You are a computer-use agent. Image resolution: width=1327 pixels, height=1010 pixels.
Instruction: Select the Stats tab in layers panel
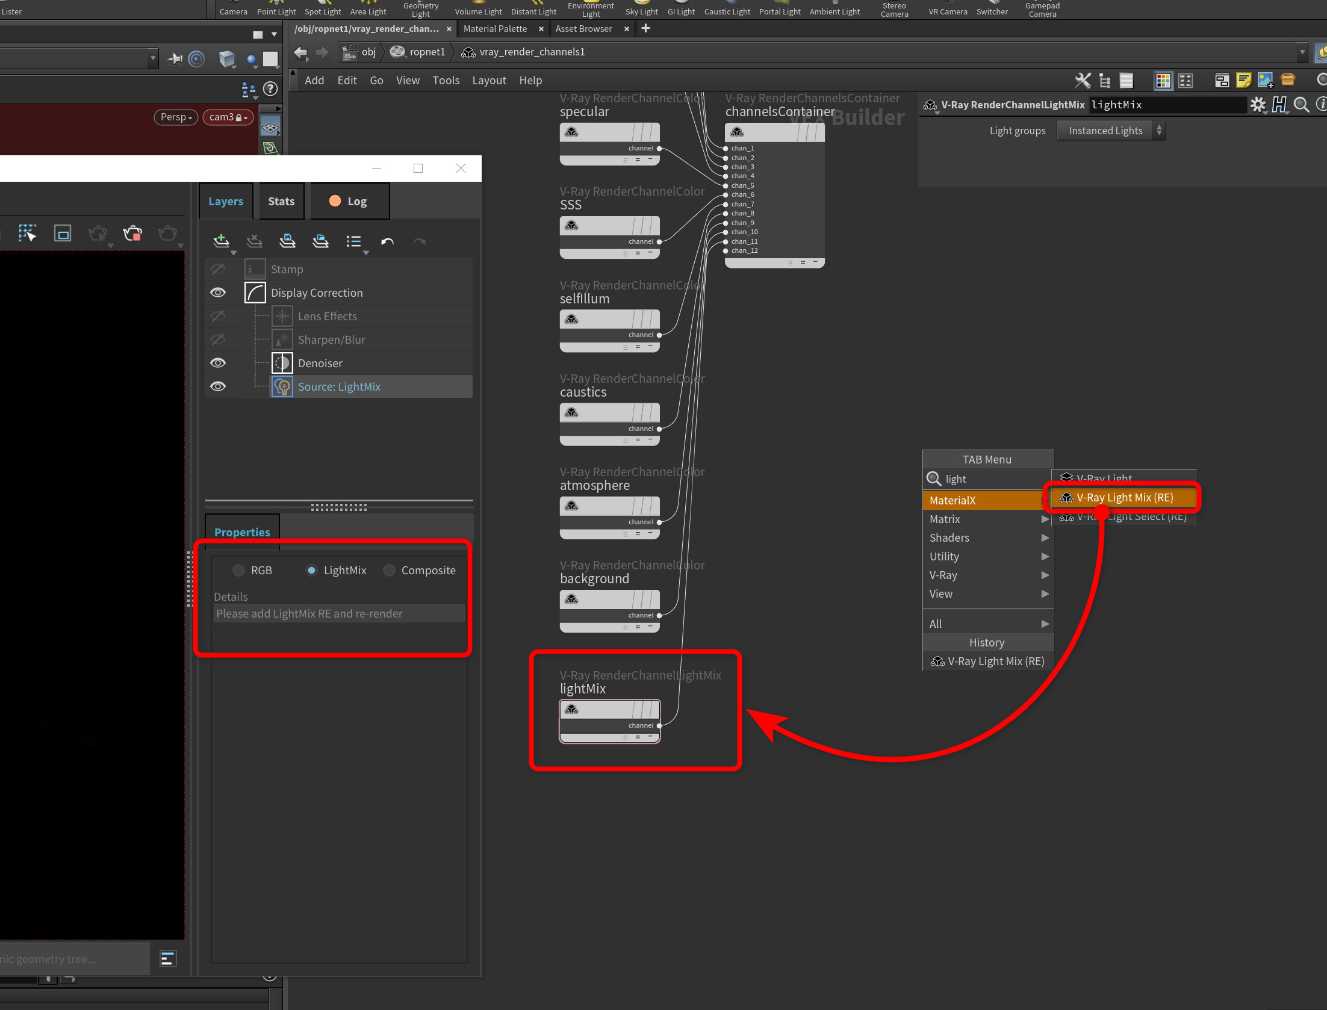(x=280, y=200)
